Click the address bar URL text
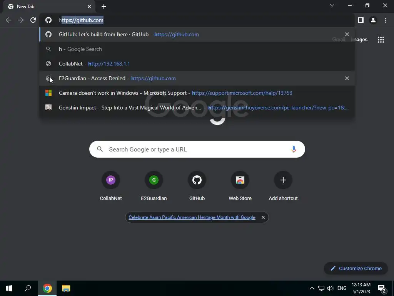Viewport: 394px width, 296px height. 81,20
